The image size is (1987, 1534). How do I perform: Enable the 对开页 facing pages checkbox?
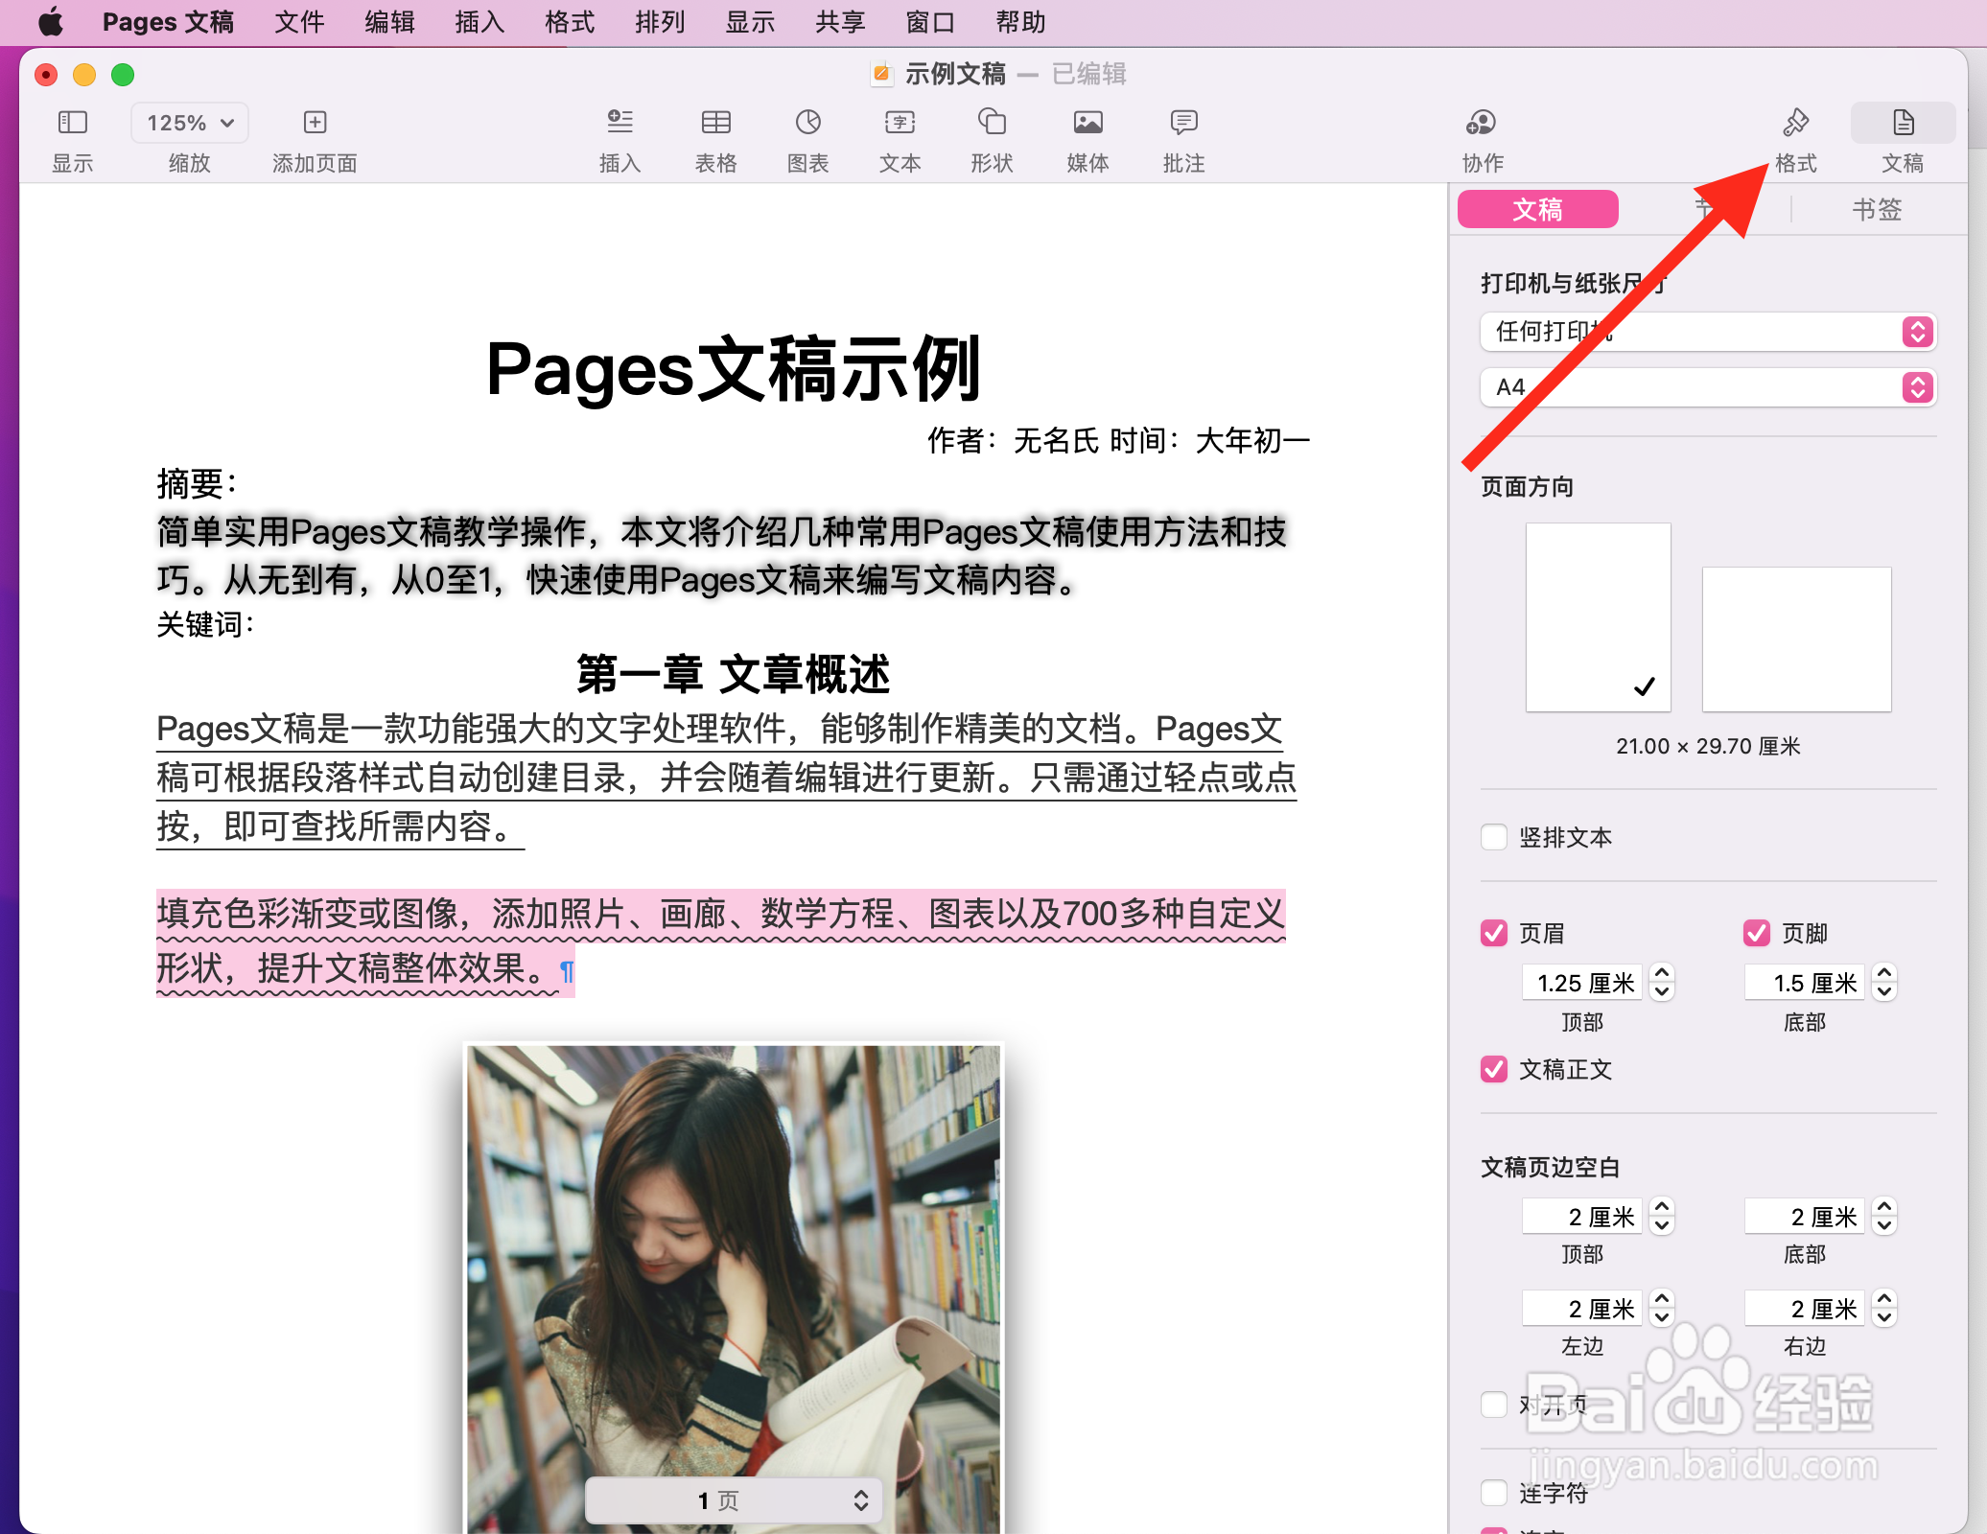click(1494, 1405)
